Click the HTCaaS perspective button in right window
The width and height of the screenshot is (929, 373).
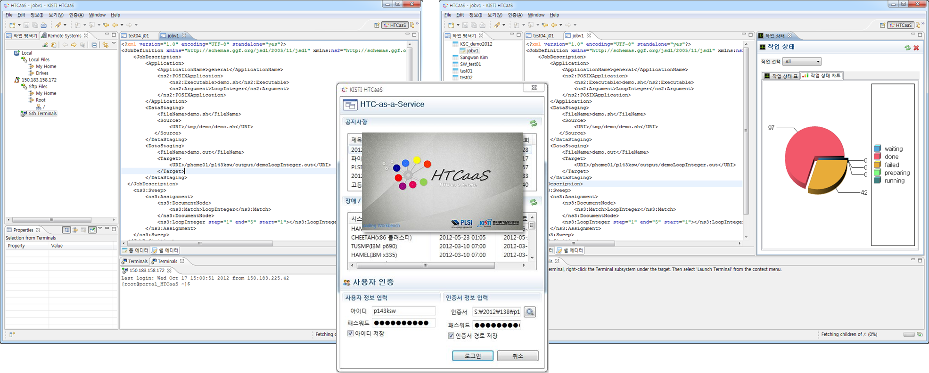click(900, 25)
